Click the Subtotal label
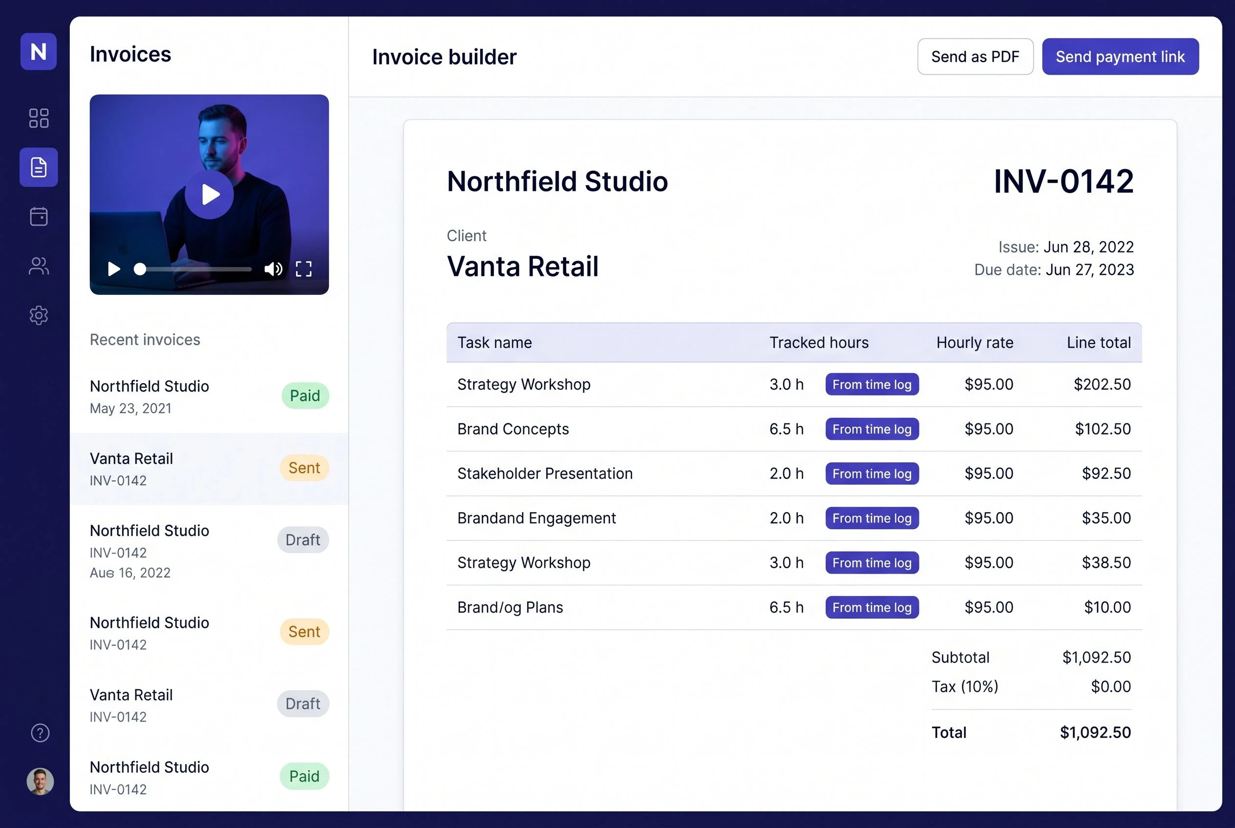This screenshot has width=1235, height=828. pyautogui.click(x=960, y=658)
